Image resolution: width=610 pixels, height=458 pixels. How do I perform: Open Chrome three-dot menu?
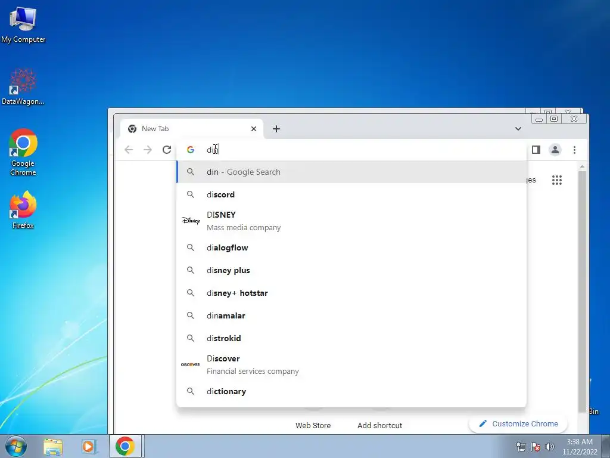coord(575,150)
